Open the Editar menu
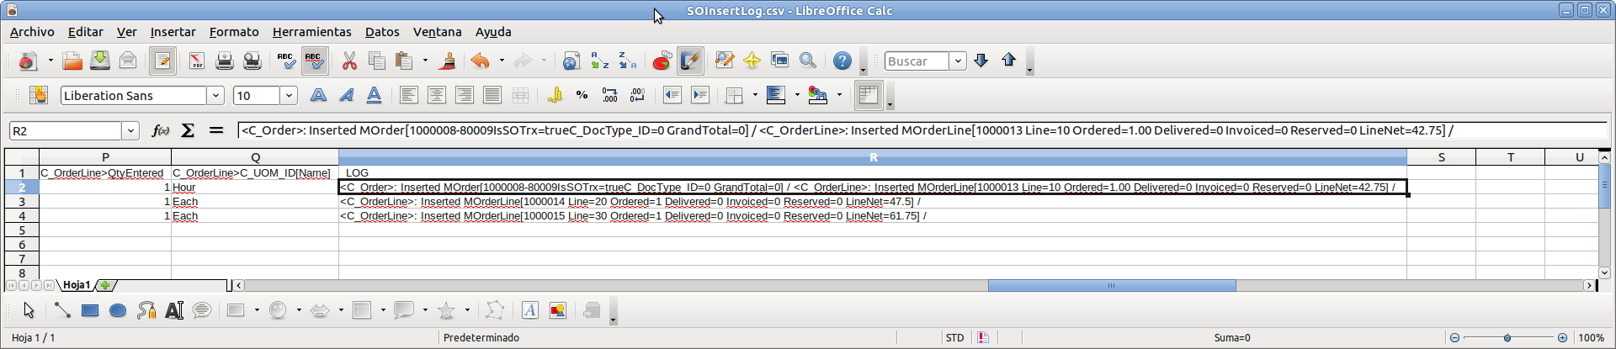This screenshot has width=1616, height=349. click(x=86, y=32)
